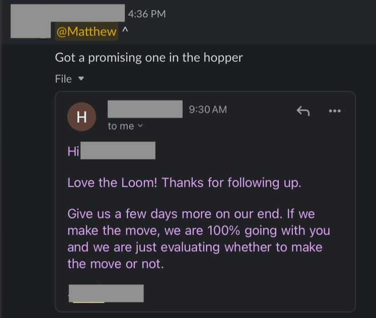The width and height of the screenshot is (376, 318).
Task: Click the redacted email sender name next to avatar
Action: tap(145, 109)
